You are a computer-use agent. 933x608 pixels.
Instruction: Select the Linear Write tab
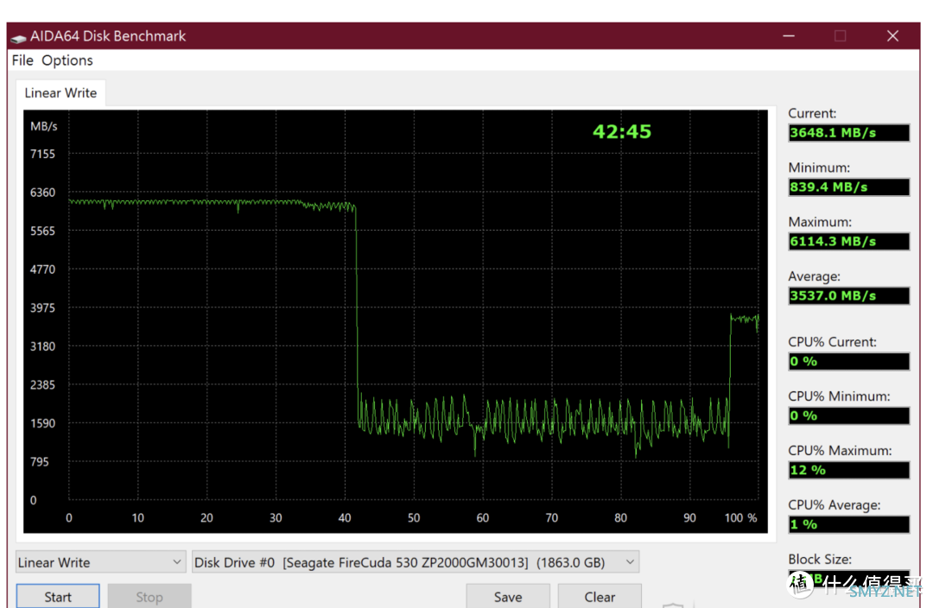coord(60,92)
